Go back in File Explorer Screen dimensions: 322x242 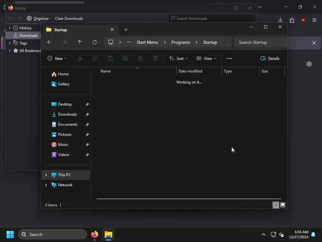pos(49,42)
